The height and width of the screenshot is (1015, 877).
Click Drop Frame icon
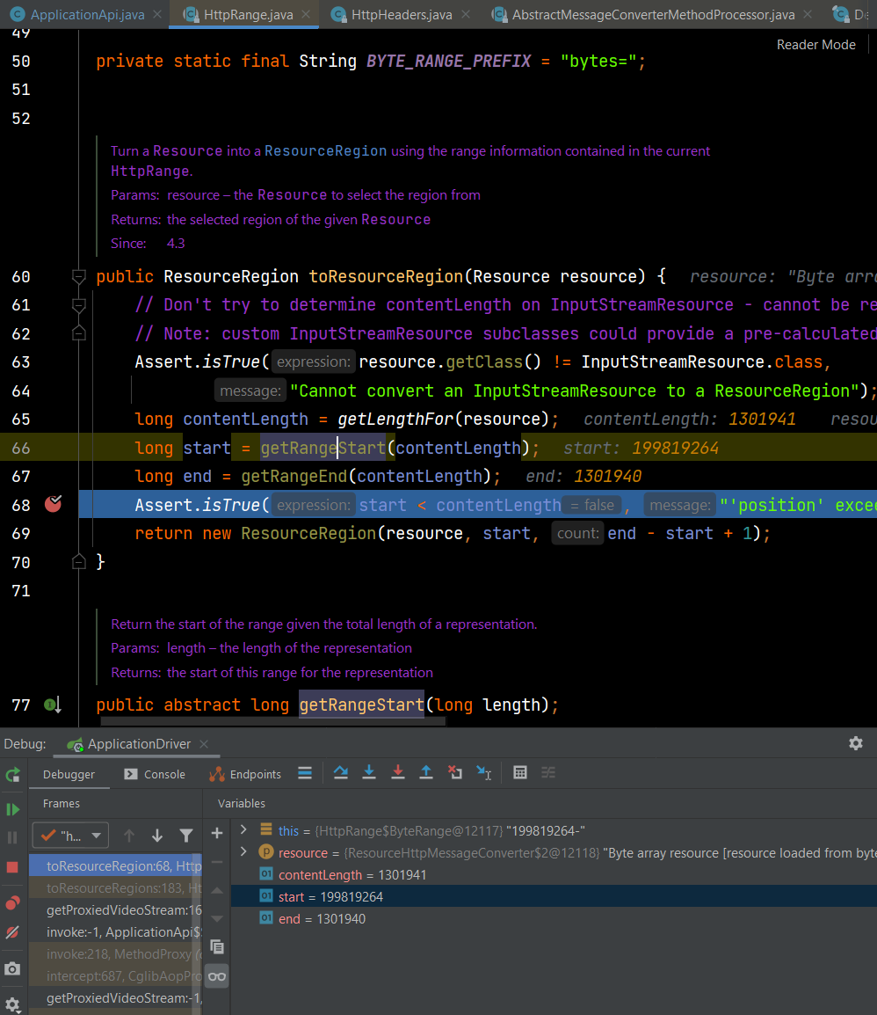[455, 773]
